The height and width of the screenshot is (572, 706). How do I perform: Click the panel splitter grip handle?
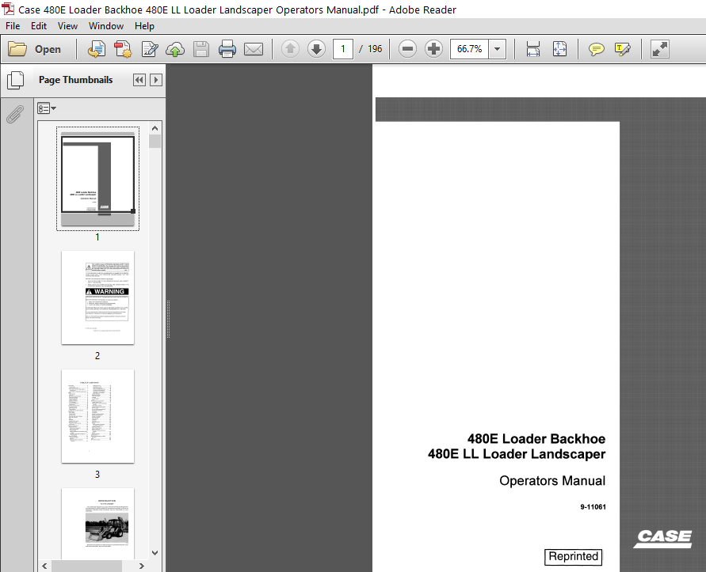click(169, 318)
